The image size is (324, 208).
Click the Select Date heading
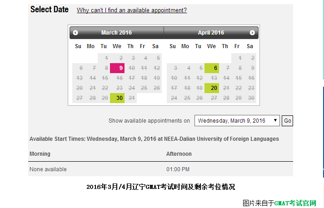[x=50, y=10]
